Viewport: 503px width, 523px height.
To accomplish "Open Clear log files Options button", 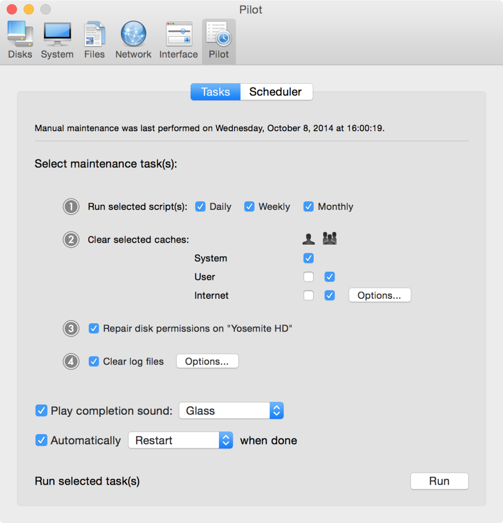I will click(207, 361).
